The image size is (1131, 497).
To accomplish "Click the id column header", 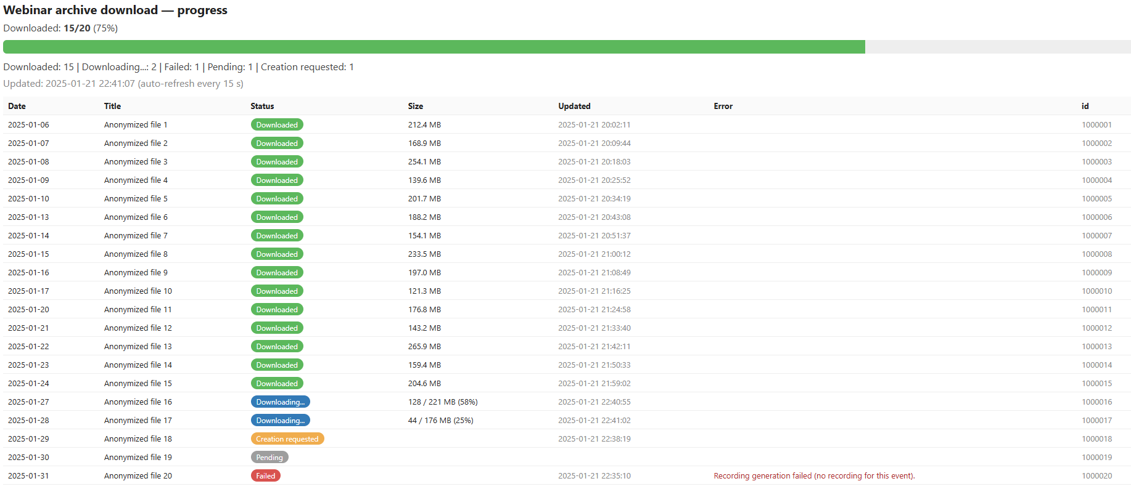I will [1085, 106].
